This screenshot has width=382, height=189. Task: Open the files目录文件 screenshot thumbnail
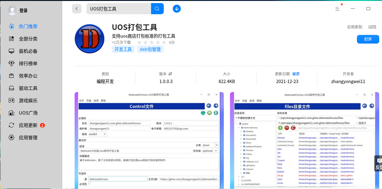tap(305, 140)
